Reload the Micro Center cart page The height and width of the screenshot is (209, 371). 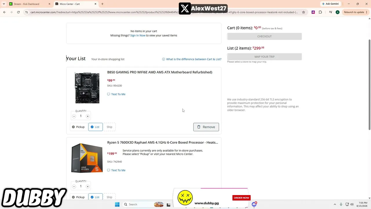pyautogui.click(x=18, y=12)
